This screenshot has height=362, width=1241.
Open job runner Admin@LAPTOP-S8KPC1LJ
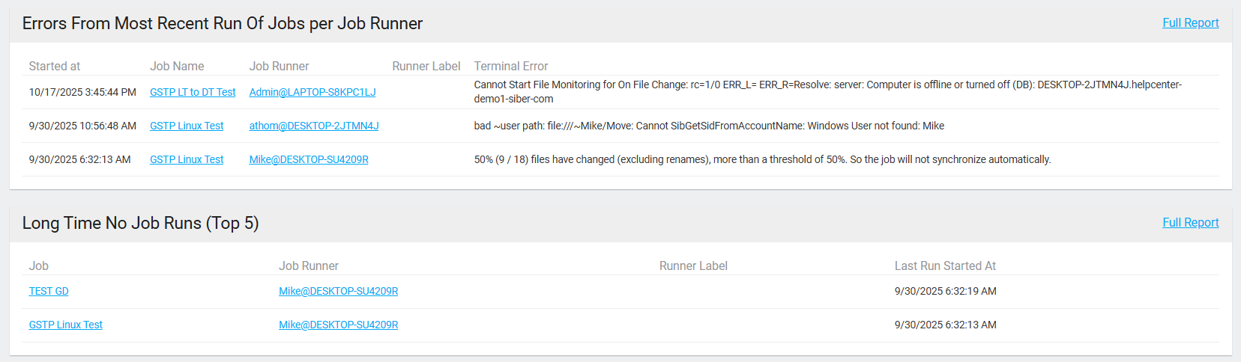[312, 92]
